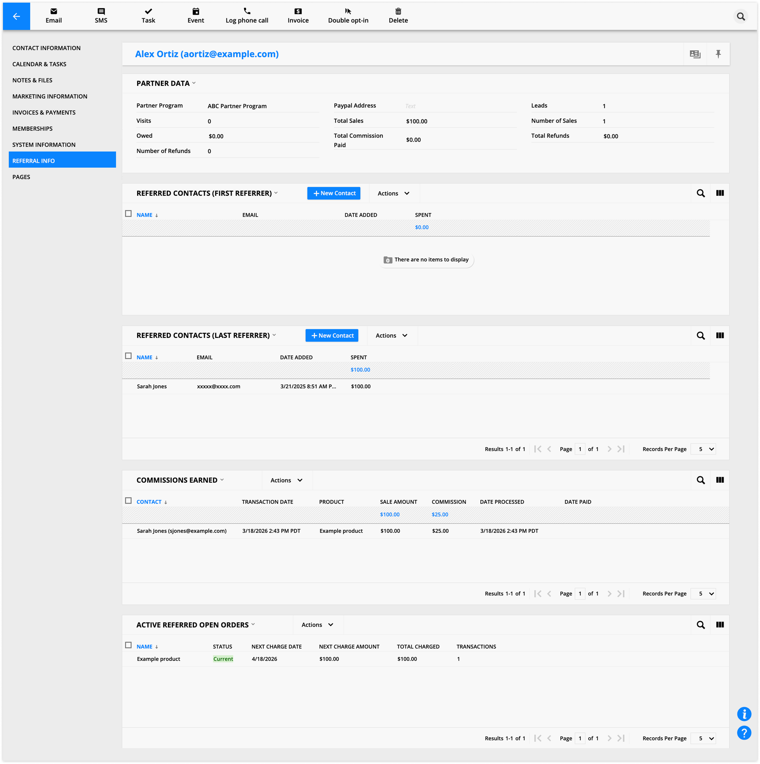Click the blue info circle icon
This screenshot has height=764, width=760.
[744, 714]
